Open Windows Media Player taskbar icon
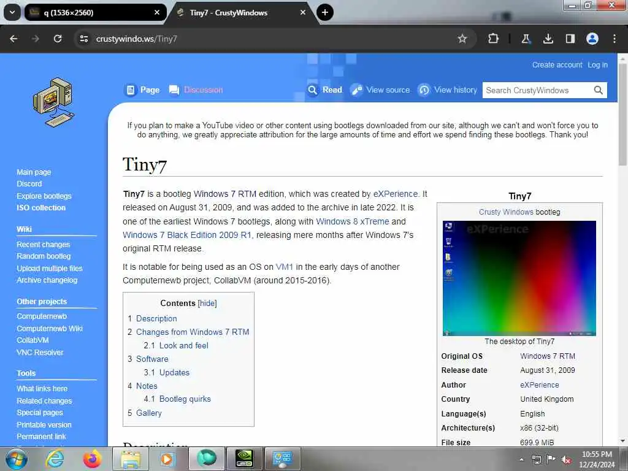The image size is (628, 471). (167, 459)
